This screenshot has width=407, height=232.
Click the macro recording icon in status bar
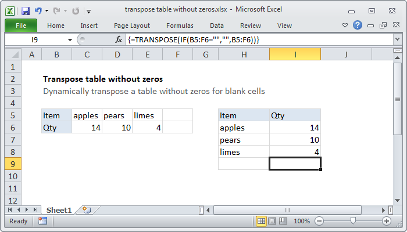42,221
